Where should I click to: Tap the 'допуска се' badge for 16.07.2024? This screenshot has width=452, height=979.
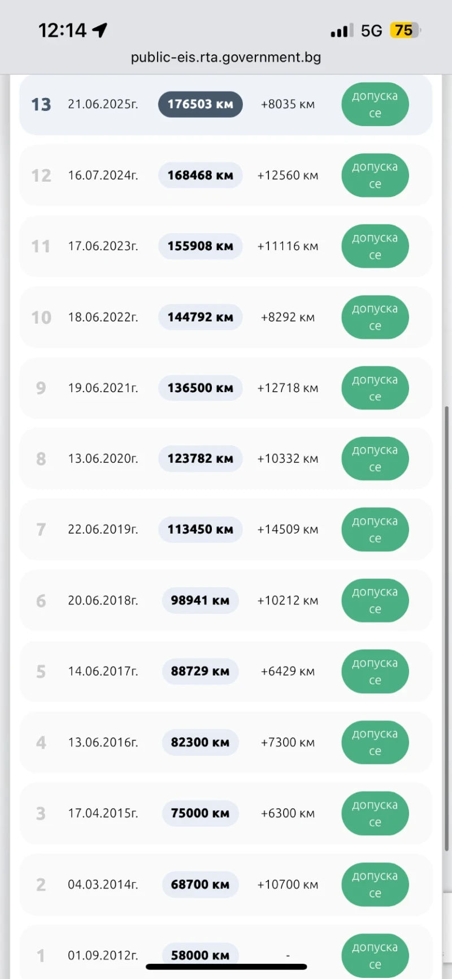click(x=375, y=175)
